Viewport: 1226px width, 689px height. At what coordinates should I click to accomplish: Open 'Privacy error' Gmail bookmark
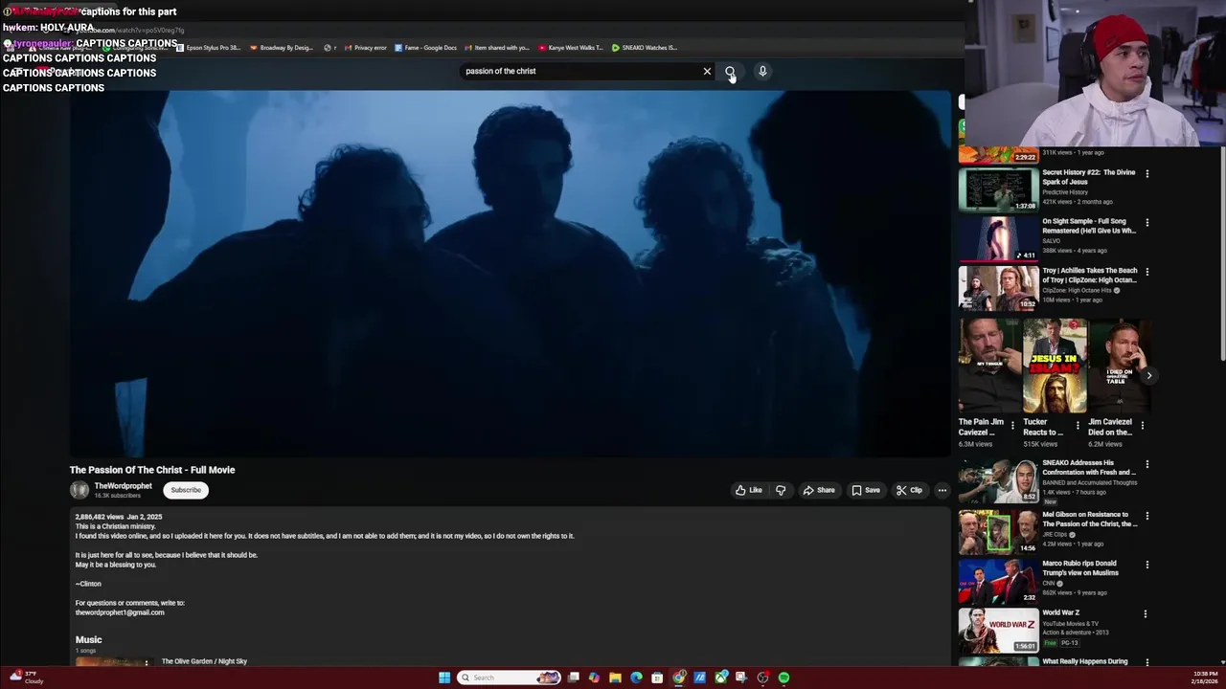[366, 48]
